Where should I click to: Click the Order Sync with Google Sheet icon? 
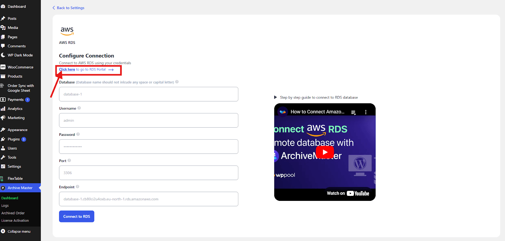[2, 86]
